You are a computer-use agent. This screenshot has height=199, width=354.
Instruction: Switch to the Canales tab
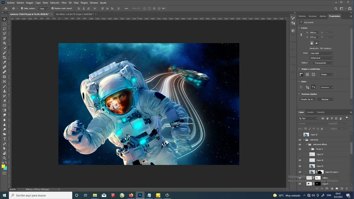310,112
